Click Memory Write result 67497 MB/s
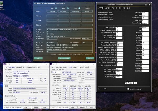Screen dimensions: 158x111 coord(64,11)
